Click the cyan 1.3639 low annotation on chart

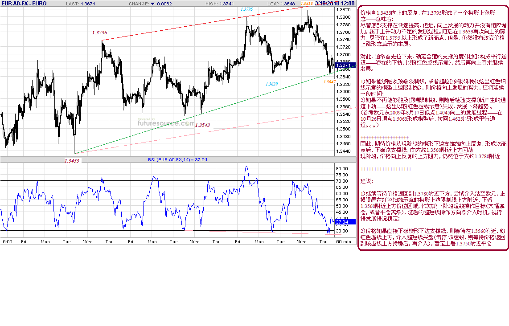[x=272, y=84]
